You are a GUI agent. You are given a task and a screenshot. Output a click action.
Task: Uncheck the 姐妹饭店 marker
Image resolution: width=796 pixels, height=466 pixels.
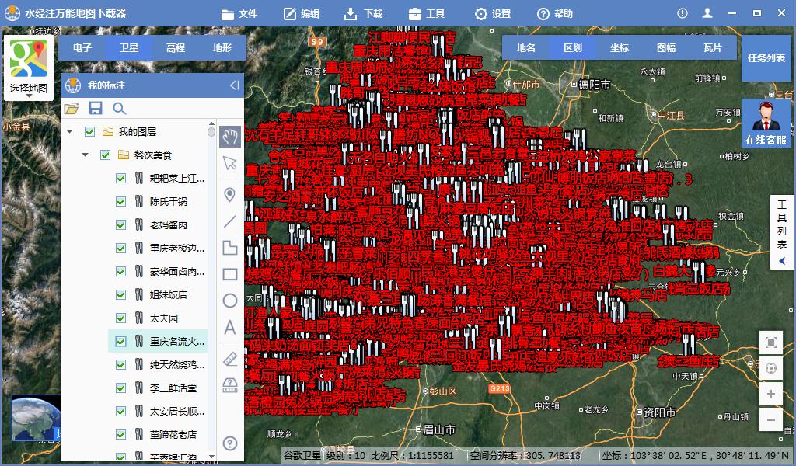pos(120,295)
